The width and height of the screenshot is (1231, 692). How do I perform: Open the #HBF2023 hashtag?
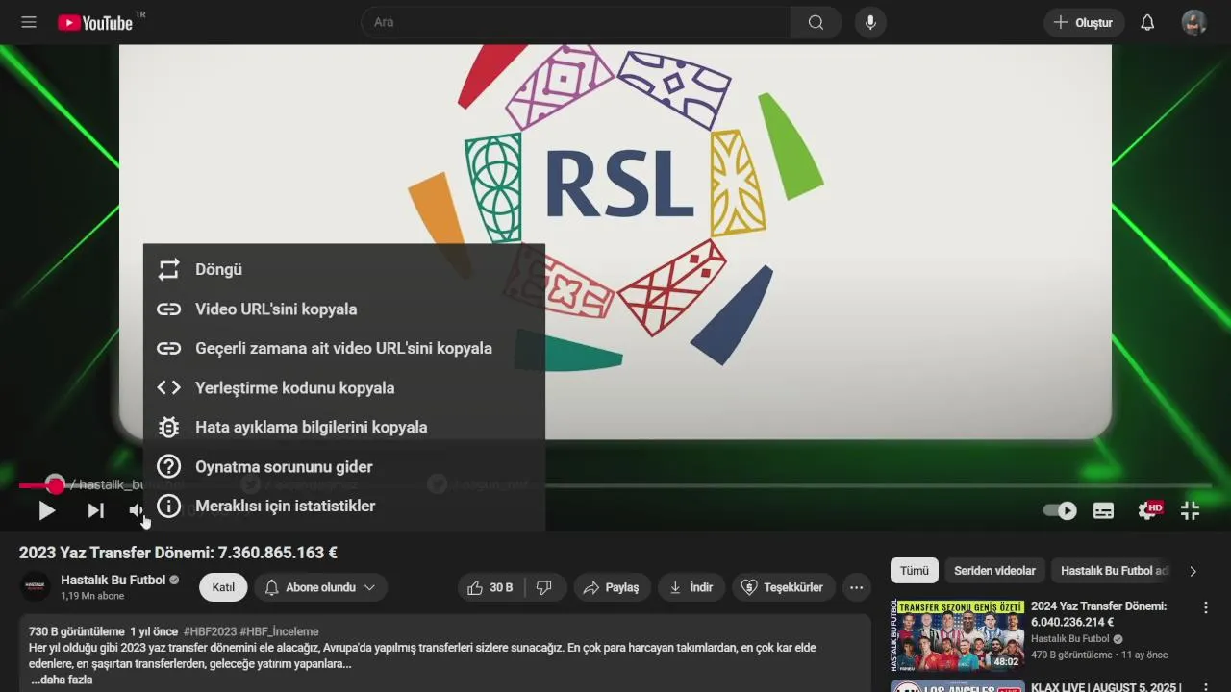[x=209, y=631]
